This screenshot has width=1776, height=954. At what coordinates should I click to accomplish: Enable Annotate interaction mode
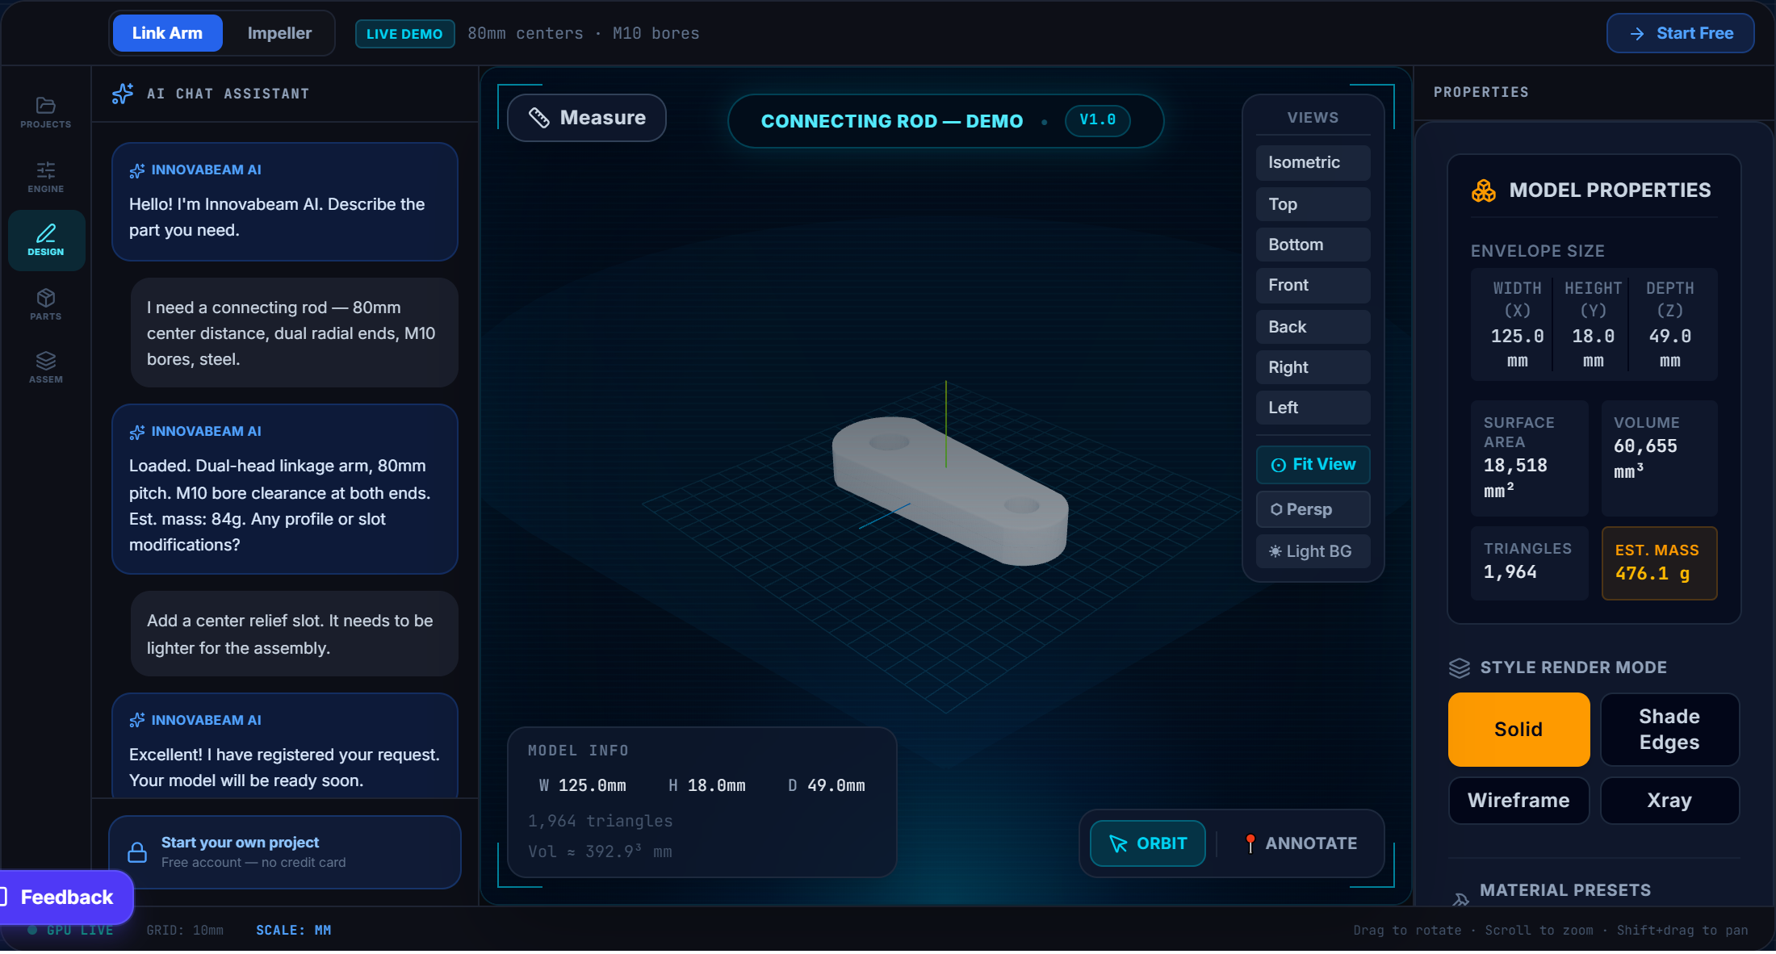coord(1301,843)
